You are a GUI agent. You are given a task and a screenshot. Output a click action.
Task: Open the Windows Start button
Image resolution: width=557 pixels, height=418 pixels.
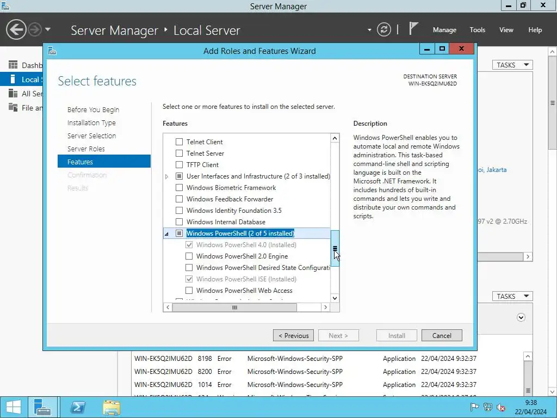pos(14,407)
